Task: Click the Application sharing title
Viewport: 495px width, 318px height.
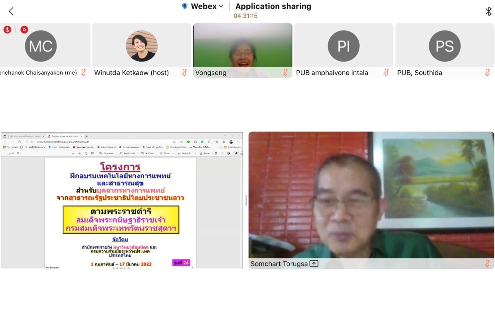Action: [x=273, y=6]
